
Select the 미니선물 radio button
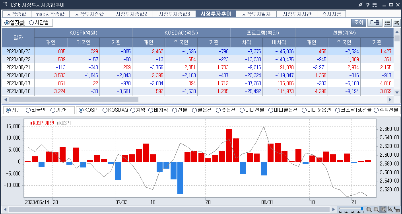tap(252, 110)
